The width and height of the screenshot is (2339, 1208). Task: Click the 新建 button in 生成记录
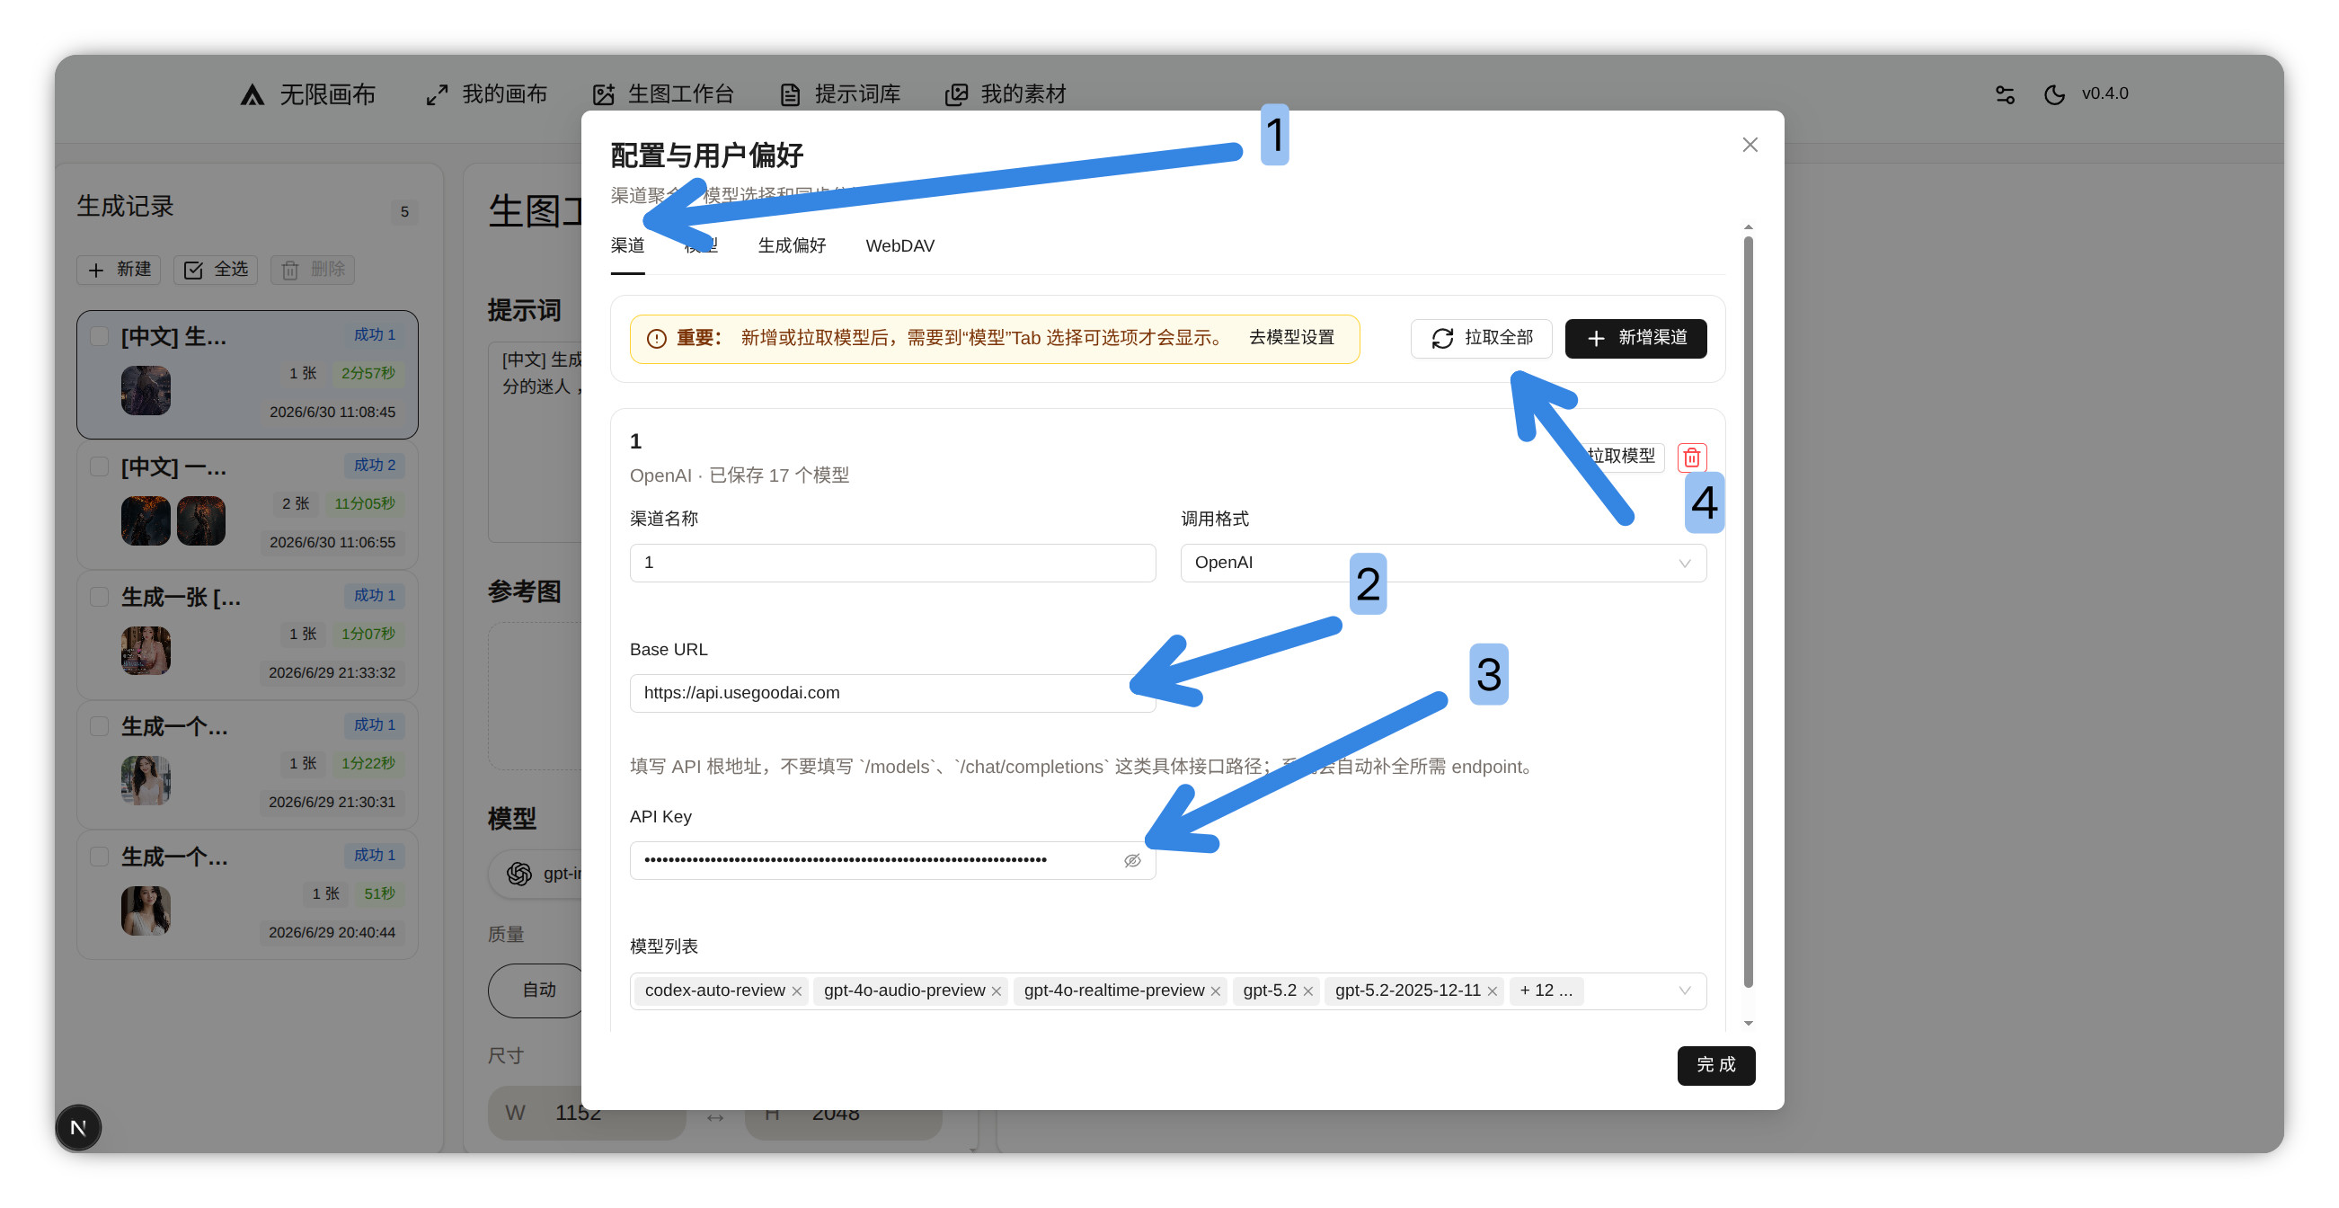[x=119, y=270]
